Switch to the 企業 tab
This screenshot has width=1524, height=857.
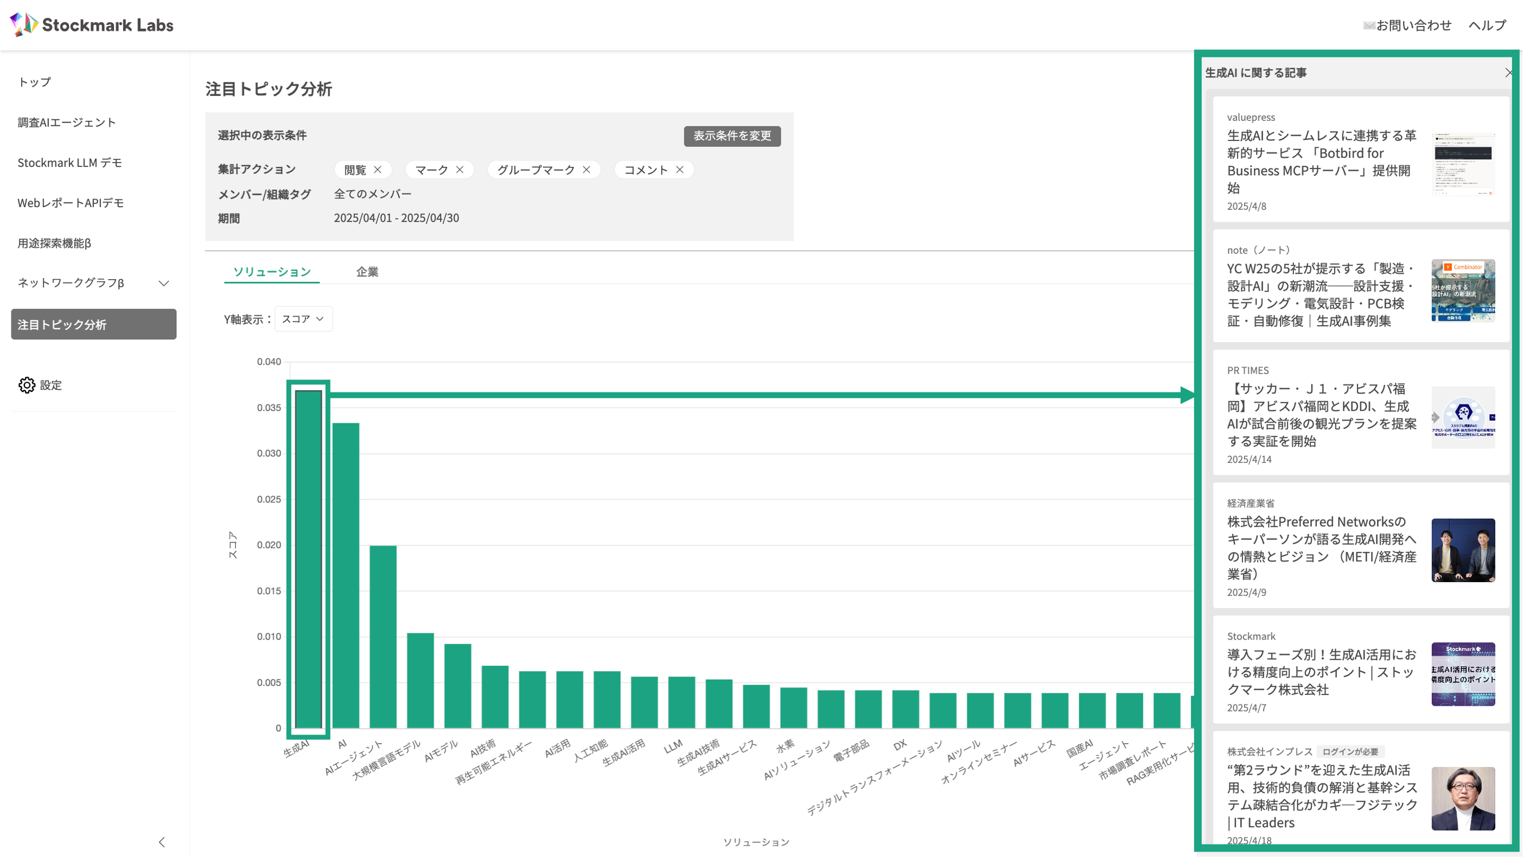coord(367,272)
